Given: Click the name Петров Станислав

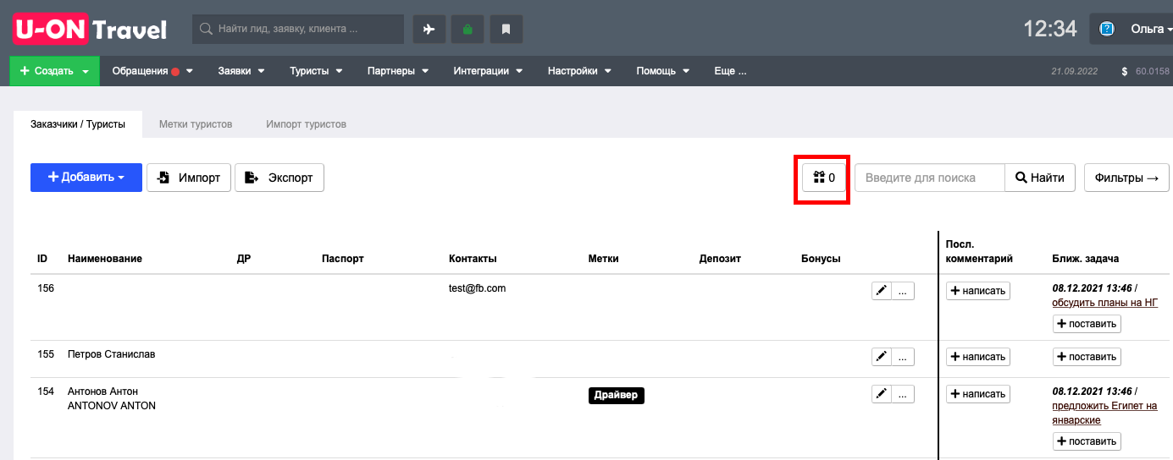Looking at the screenshot, I should [x=112, y=354].
